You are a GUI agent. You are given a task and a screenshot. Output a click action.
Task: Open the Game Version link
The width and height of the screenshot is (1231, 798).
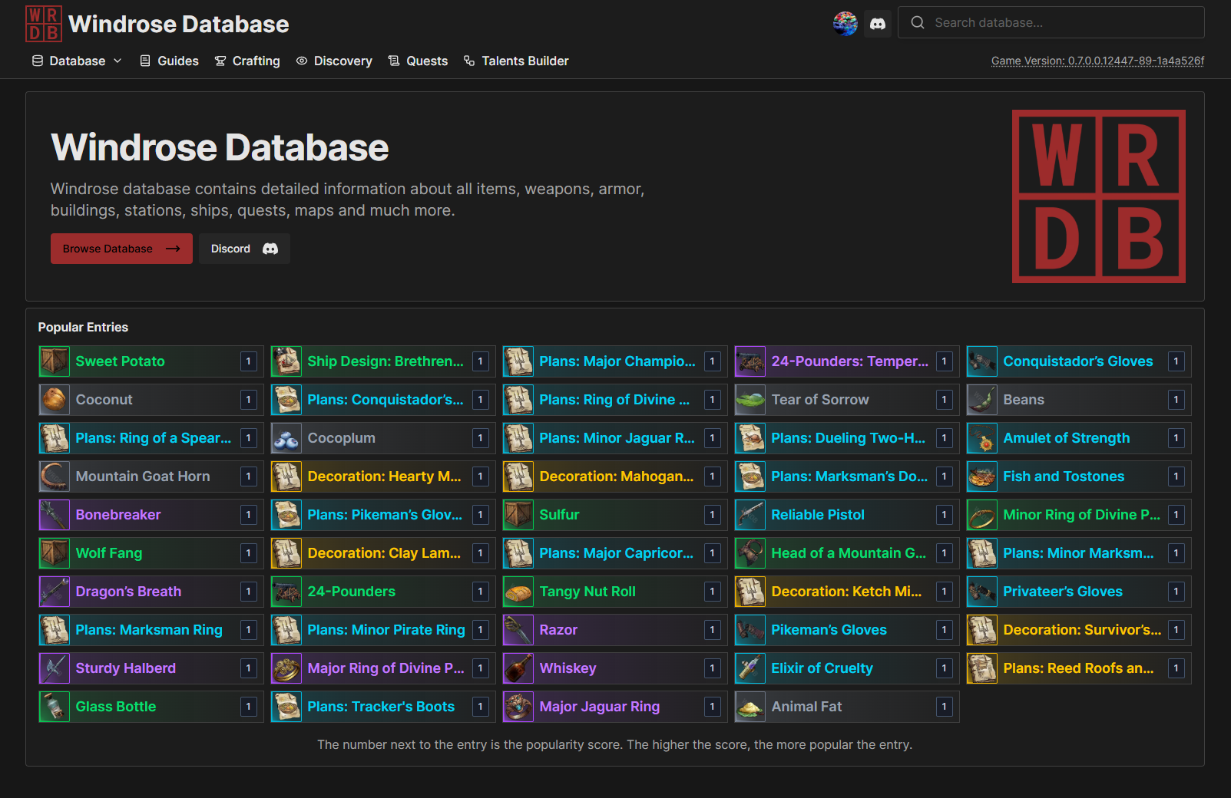click(x=1097, y=61)
